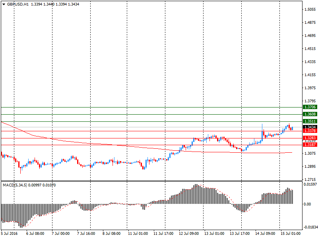Click the 0.00 MACD zero level value
Screen dimensions: 318x238
[307, 204]
